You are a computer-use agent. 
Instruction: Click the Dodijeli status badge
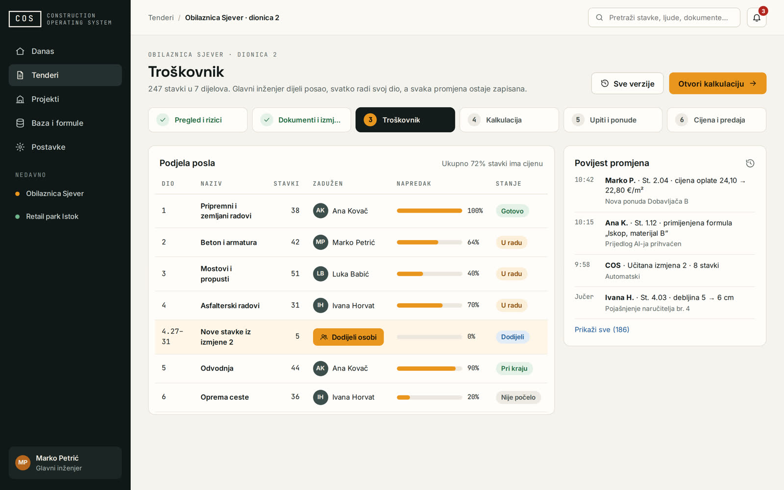click(x=513, y=337)
